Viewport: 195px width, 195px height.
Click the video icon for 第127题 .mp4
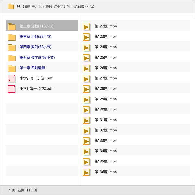click(x=86, y=79)
